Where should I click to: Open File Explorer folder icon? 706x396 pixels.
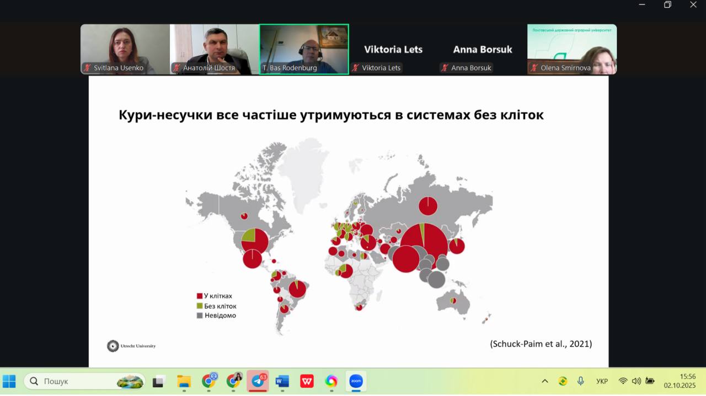click(184, 381)
